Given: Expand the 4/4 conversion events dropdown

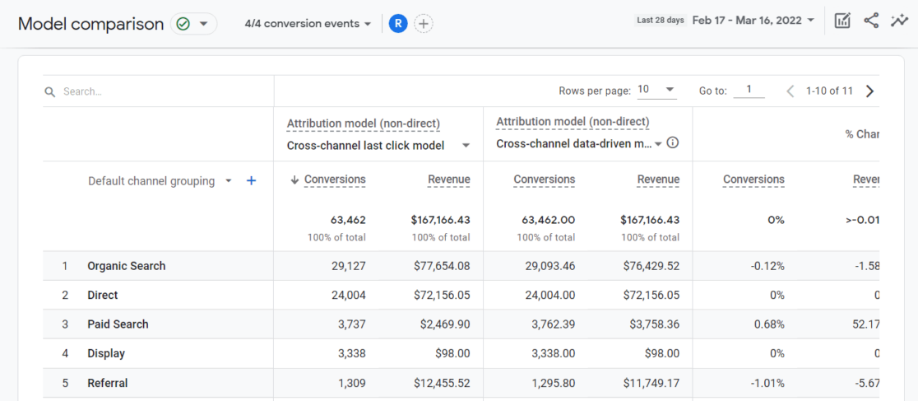Looking at the screenshot, I should pos(308,24).
